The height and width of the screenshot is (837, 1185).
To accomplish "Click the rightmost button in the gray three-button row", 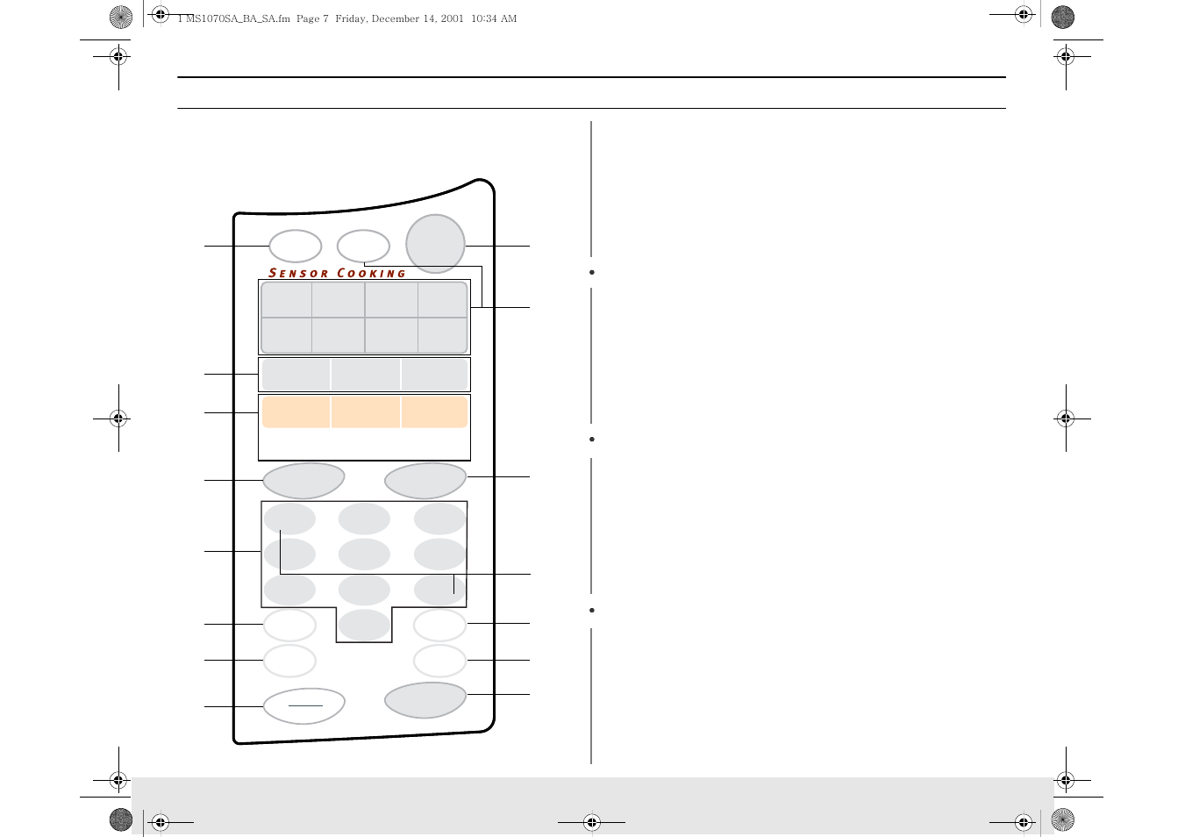I will pyautogui.click(x=434, y=374).
